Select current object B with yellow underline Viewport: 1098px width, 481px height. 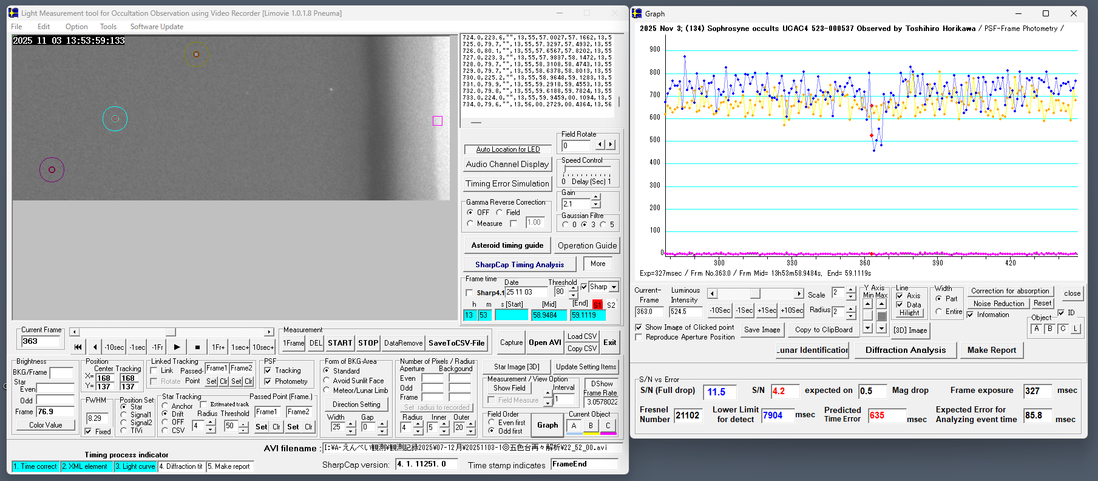591,426
